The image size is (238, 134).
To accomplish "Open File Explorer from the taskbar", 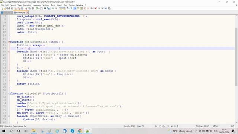I will click(34, 131).
